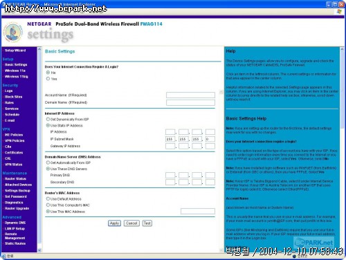Click the Netgear round logo image

point(13,32)
